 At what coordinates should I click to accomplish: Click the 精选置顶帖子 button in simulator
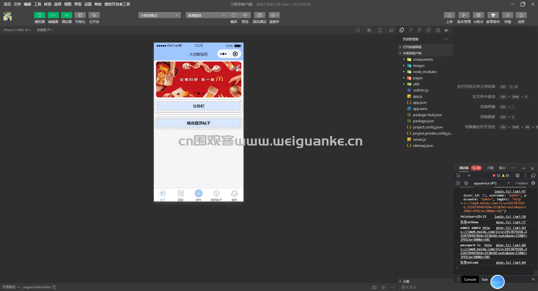(x=198, y=123)
